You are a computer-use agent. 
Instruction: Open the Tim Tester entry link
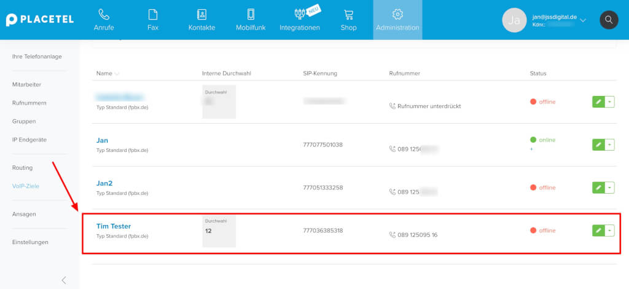(114, 226)
